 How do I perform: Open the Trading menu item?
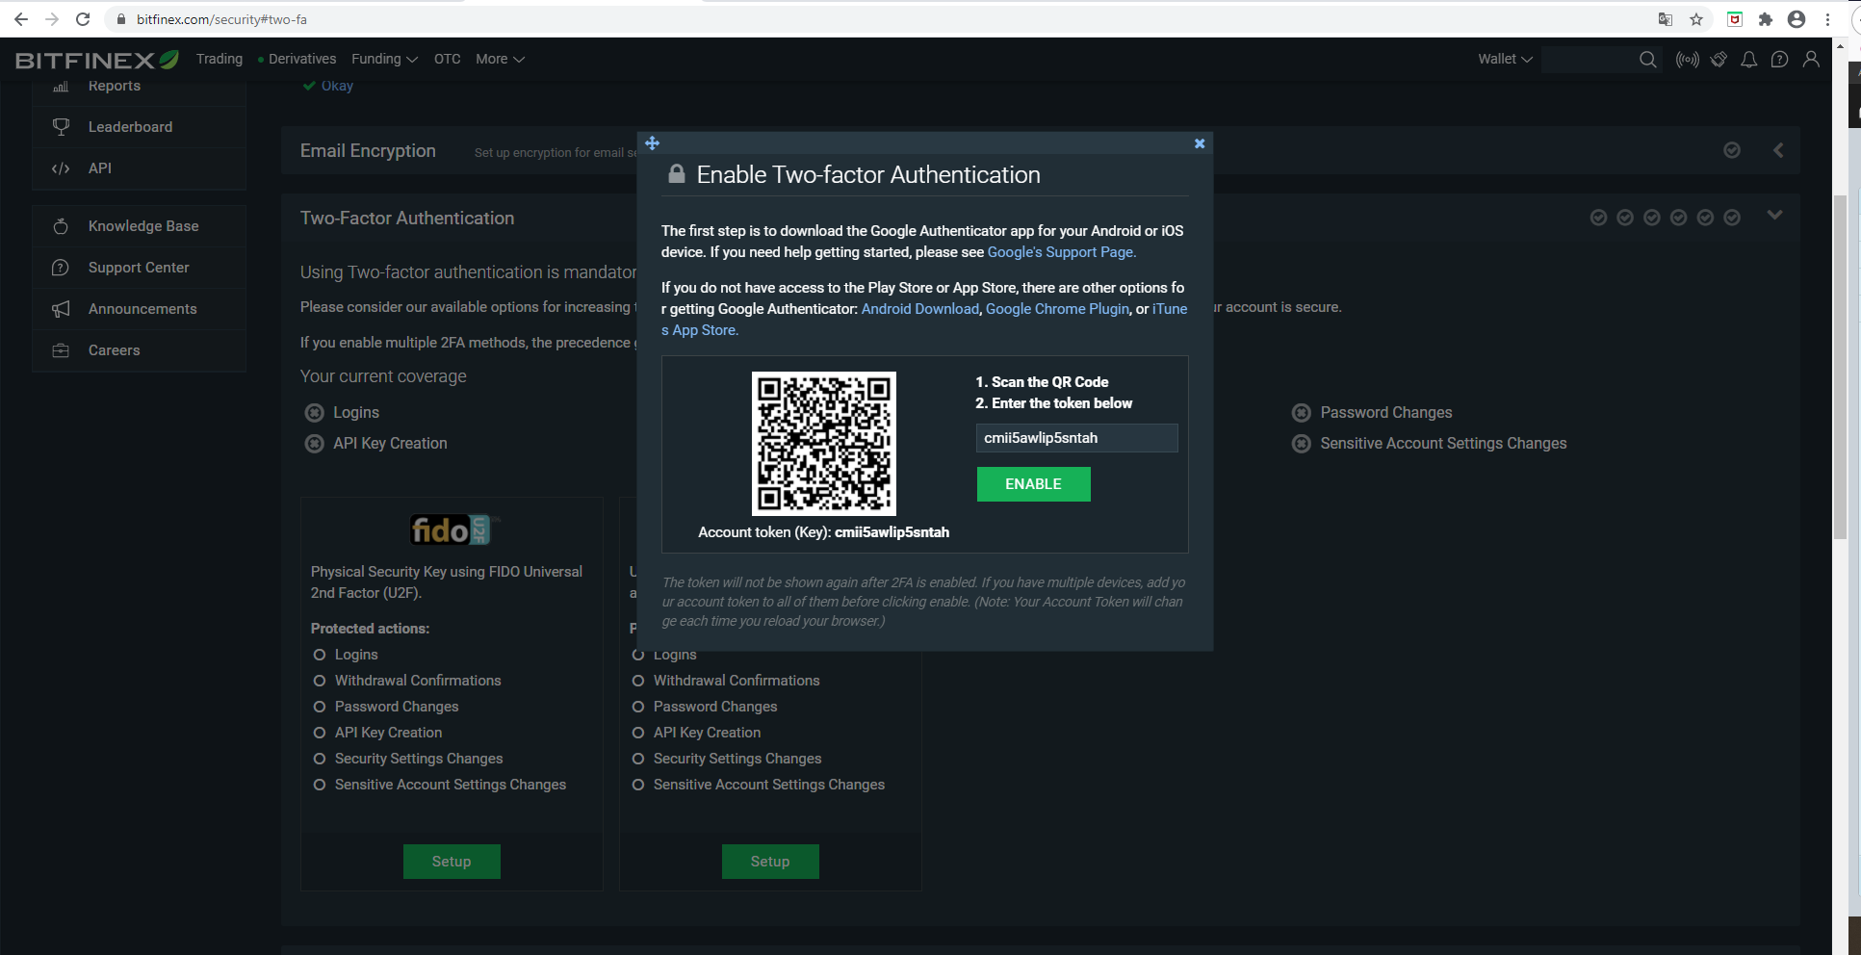click(x=220, y=59)
